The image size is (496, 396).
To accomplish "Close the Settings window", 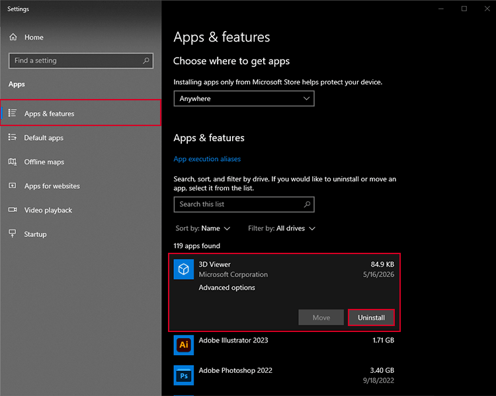I will click(x=487, y=9).
